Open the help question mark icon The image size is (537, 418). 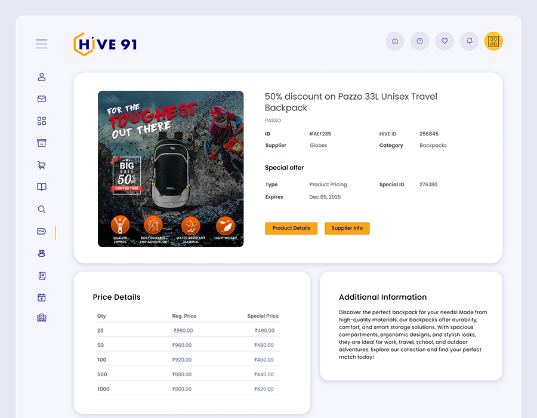419,41
